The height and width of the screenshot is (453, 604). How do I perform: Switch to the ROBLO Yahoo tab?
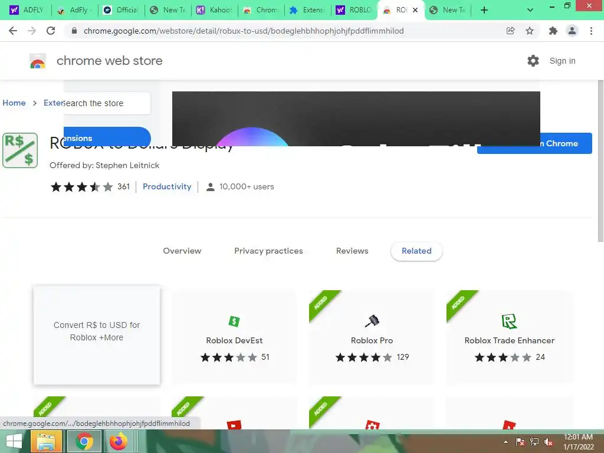click(354, 11)
